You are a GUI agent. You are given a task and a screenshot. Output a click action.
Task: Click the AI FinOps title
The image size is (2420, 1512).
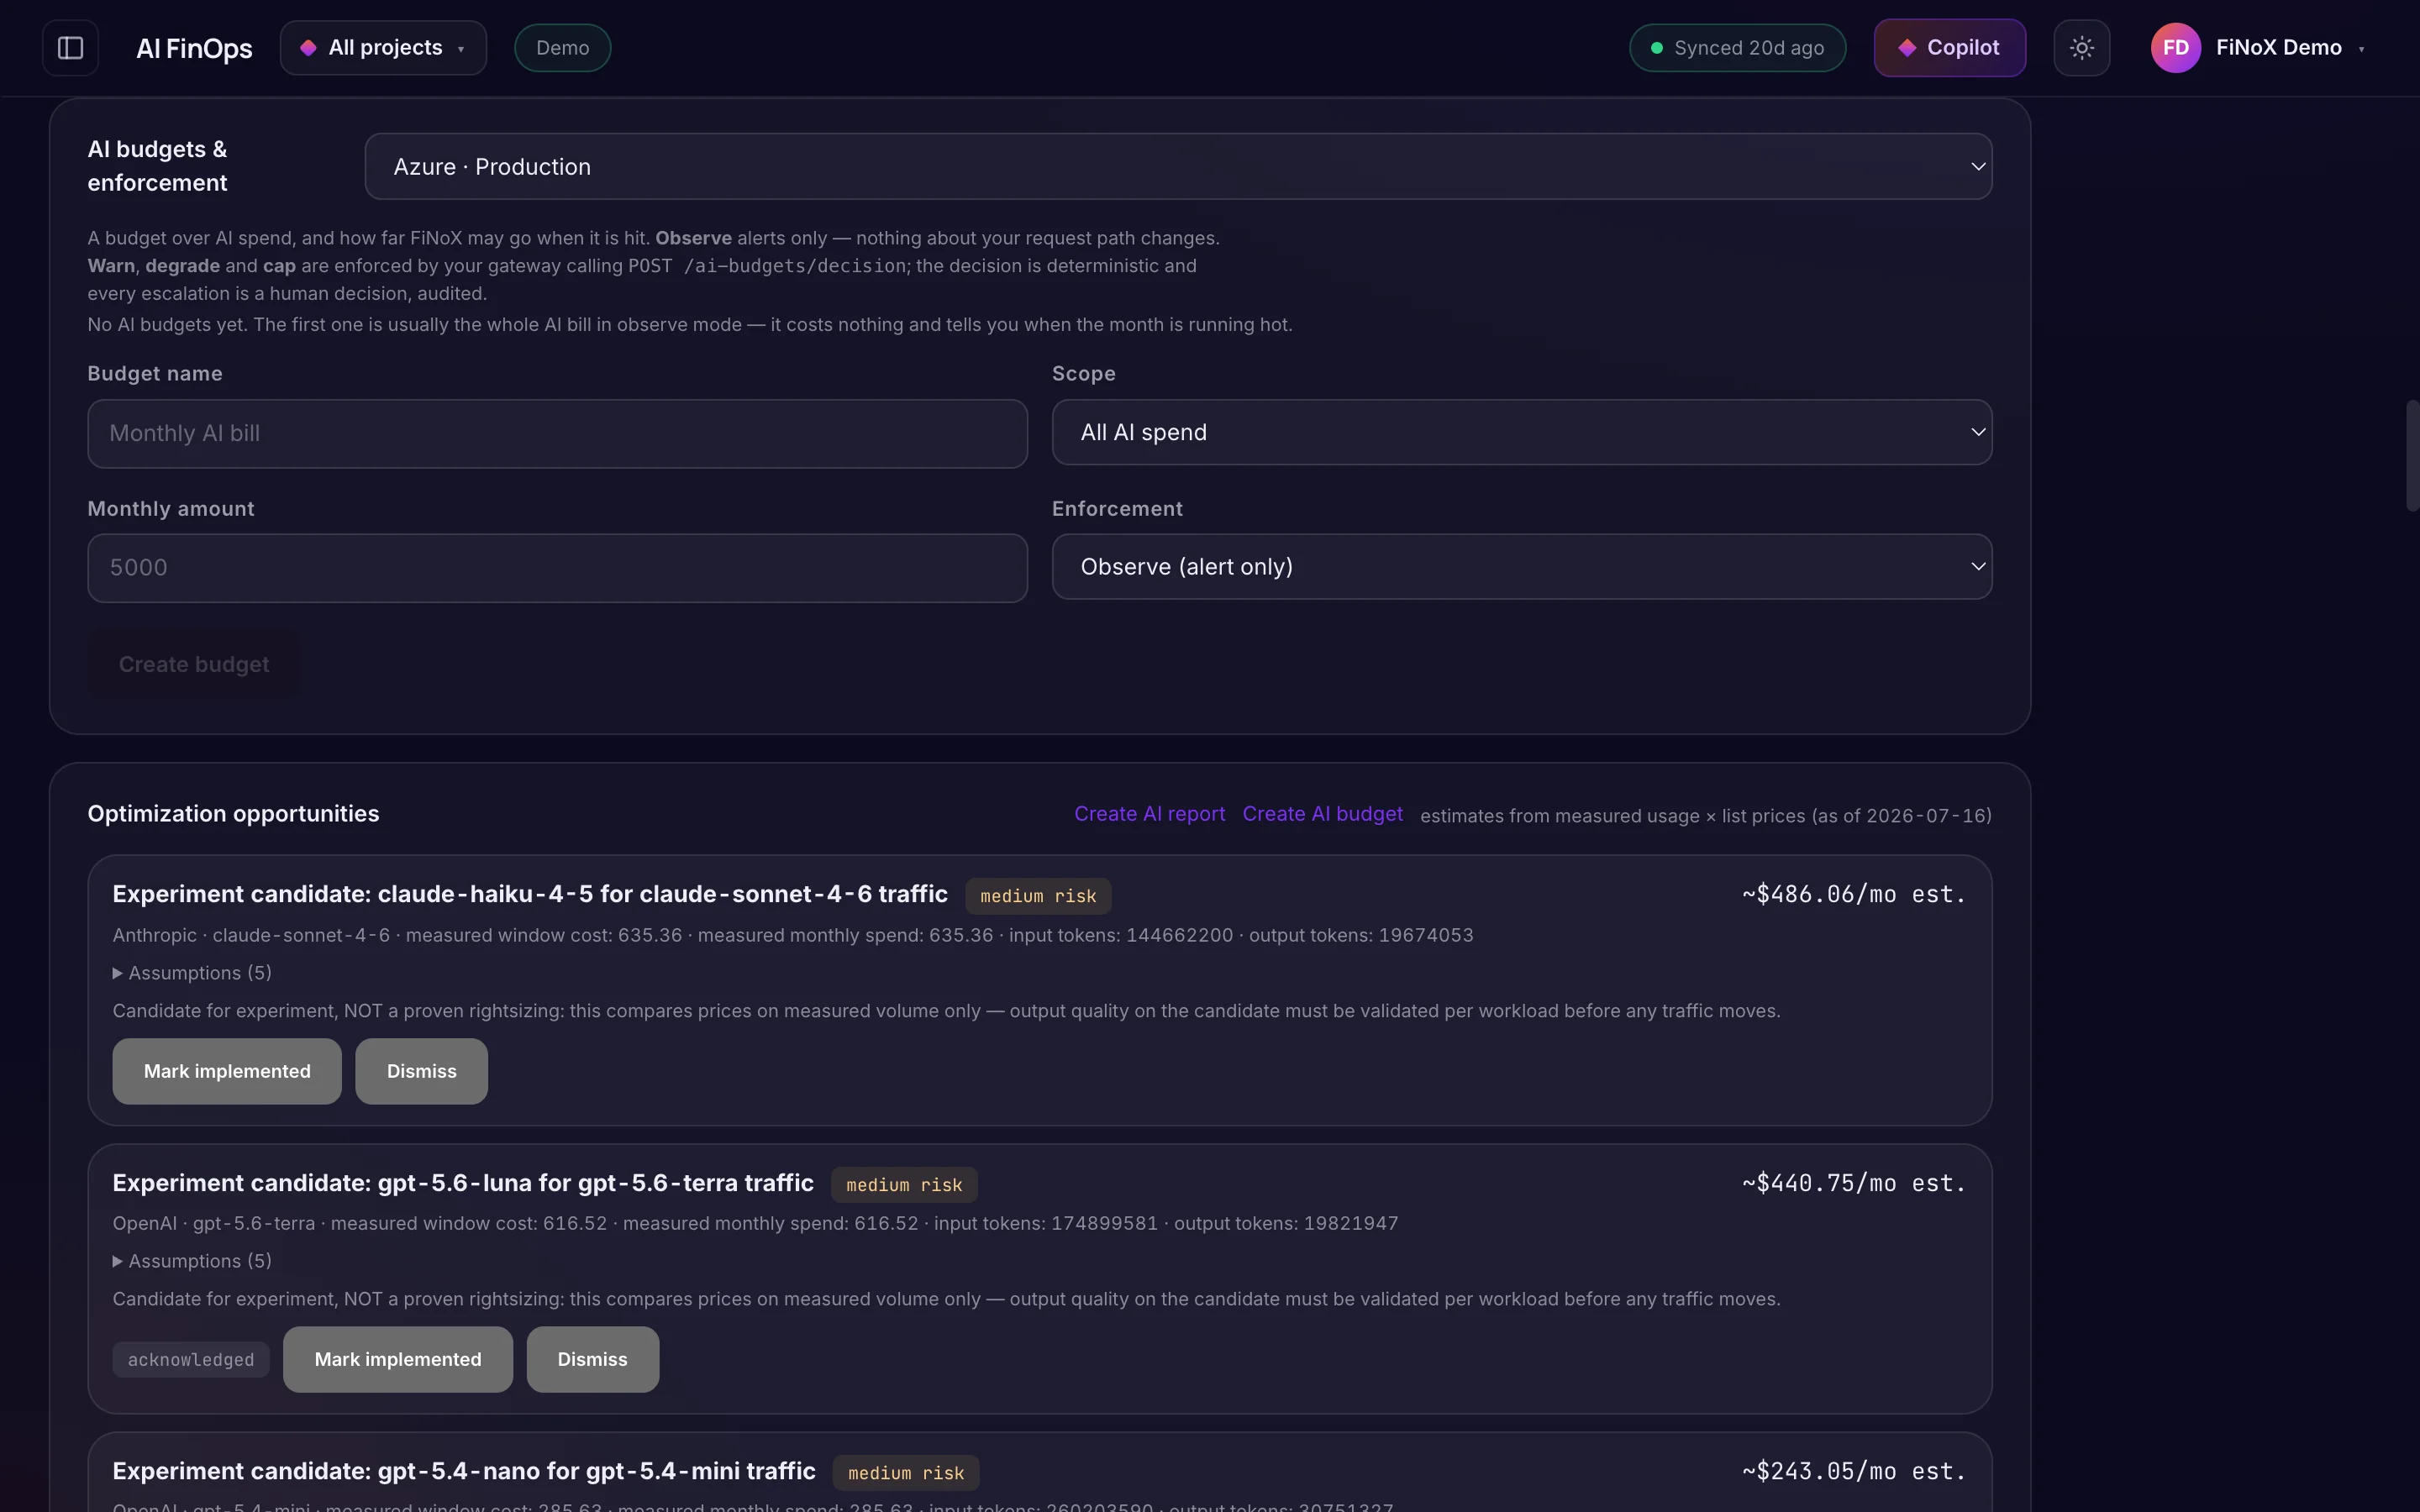click(194, 48)
